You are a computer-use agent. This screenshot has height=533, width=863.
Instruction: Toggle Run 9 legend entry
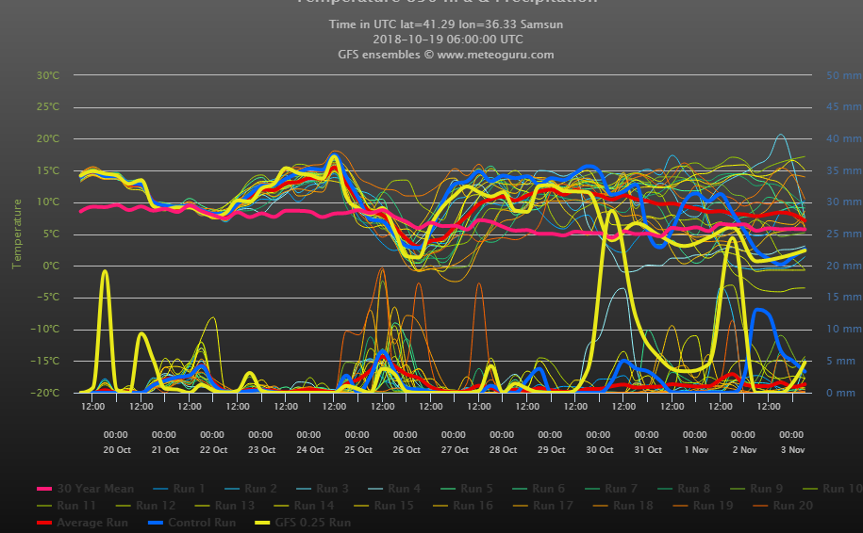[x=756, y=489]
